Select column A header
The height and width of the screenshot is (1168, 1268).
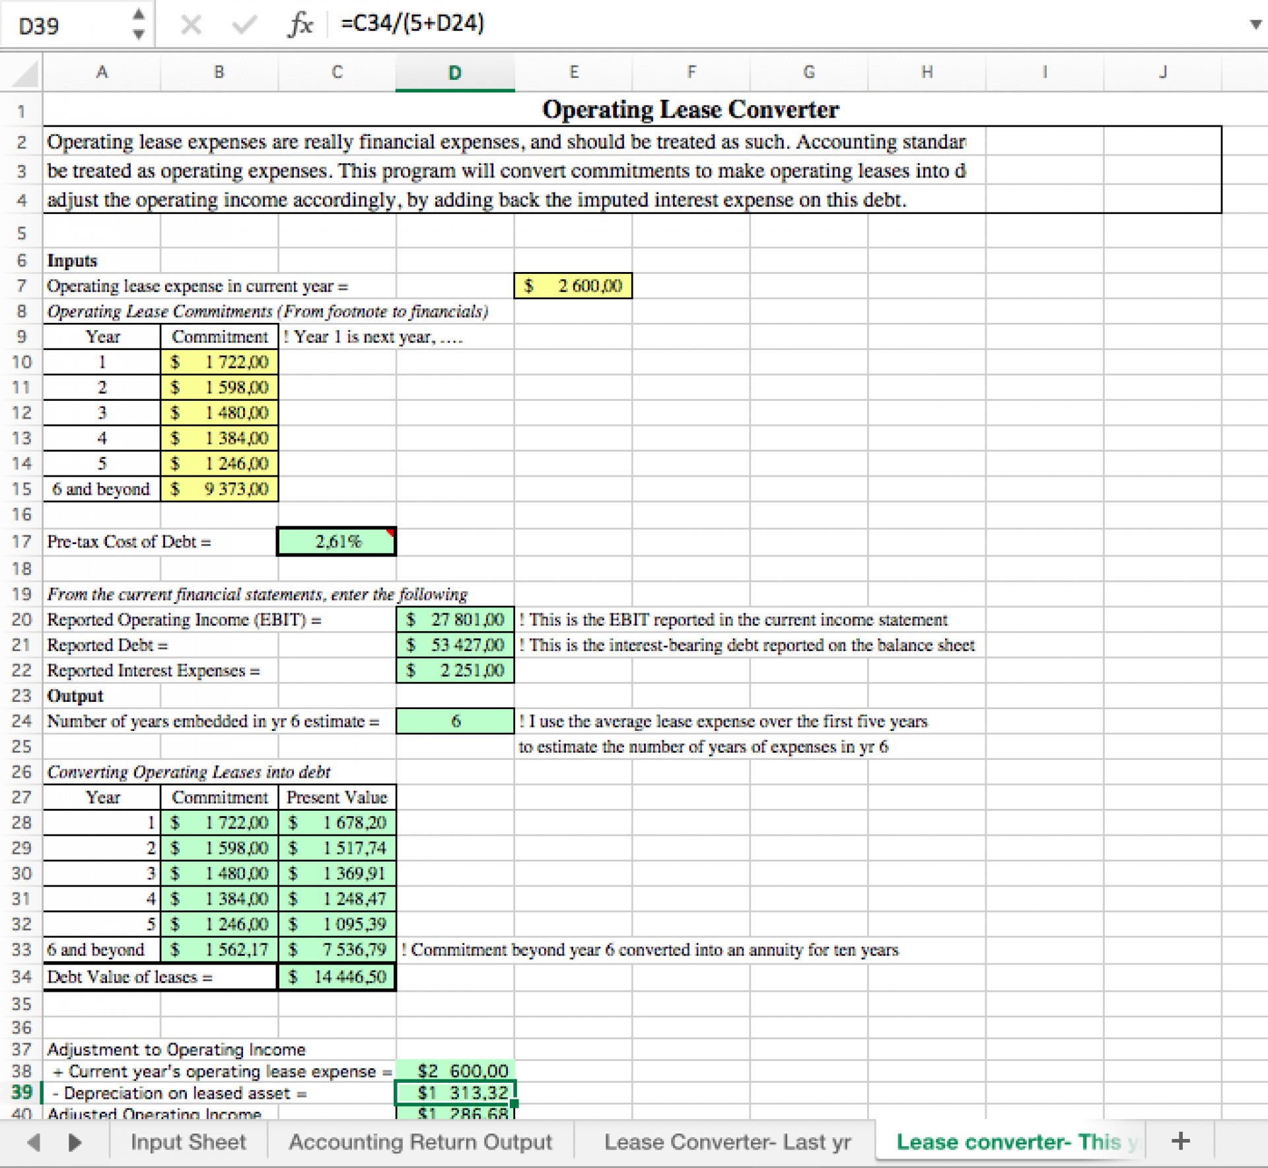[x=102, y=72]
